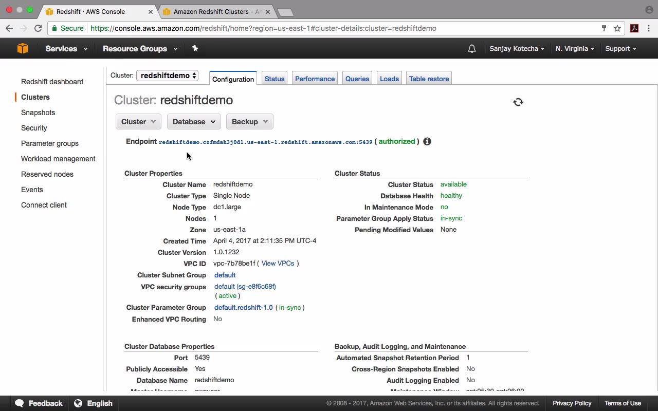658x411 pixels.
Task: Open the Performance tab
Action: (315, 79)
